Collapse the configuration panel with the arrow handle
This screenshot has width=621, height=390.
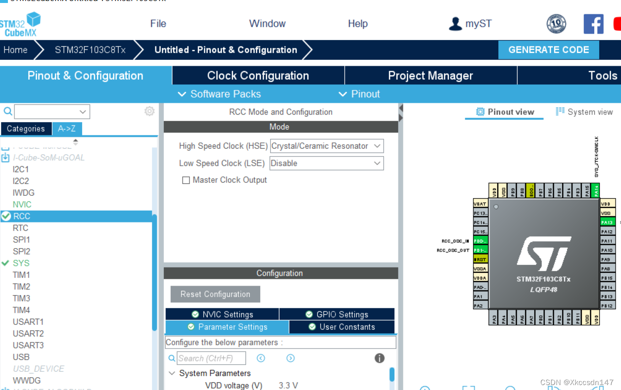pos(401,113)
